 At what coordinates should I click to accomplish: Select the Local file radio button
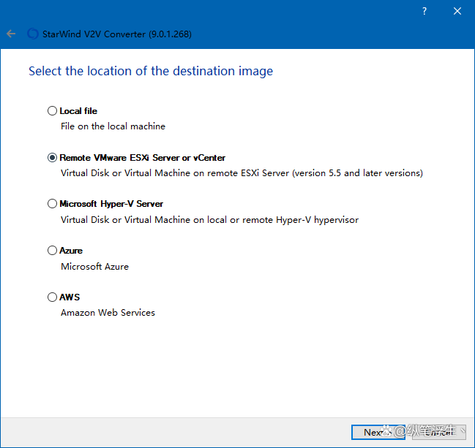coord(52,111)
